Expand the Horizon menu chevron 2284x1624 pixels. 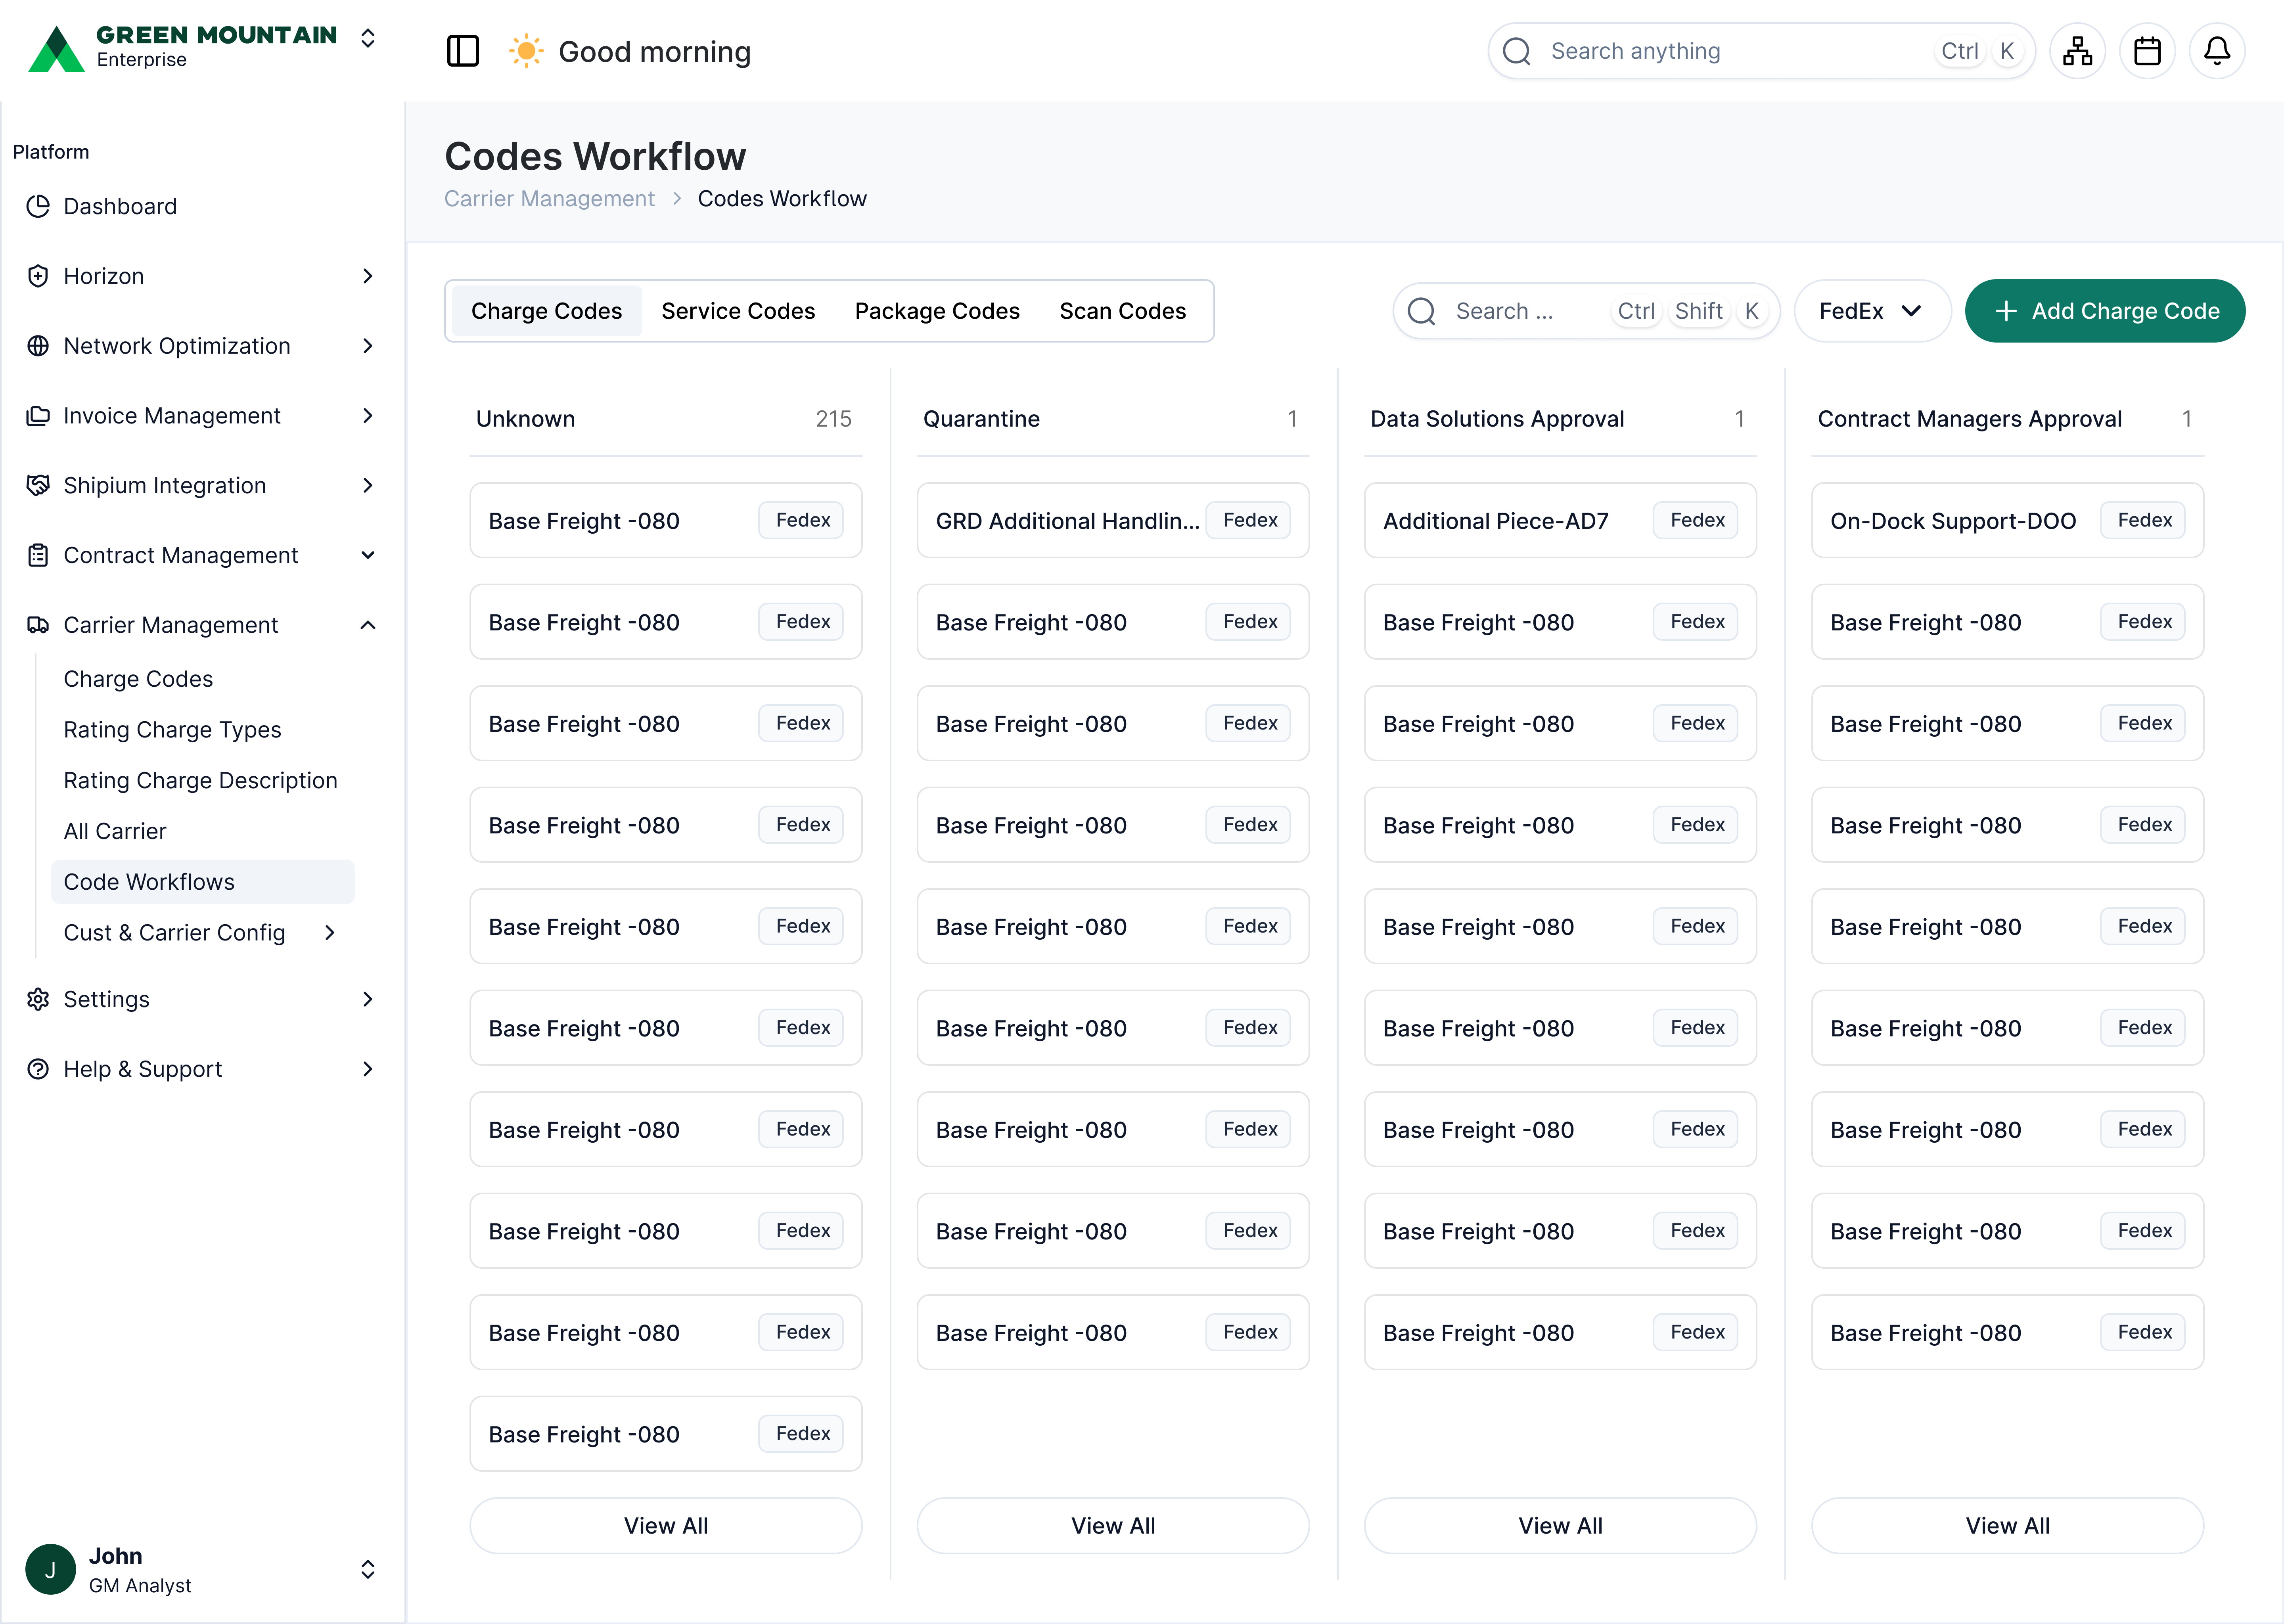point(368,276)
